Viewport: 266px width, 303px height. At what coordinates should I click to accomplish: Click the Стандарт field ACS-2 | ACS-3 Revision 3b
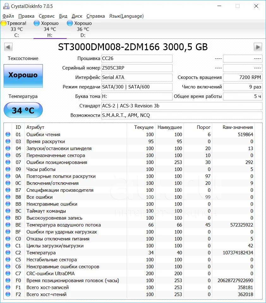182,106
